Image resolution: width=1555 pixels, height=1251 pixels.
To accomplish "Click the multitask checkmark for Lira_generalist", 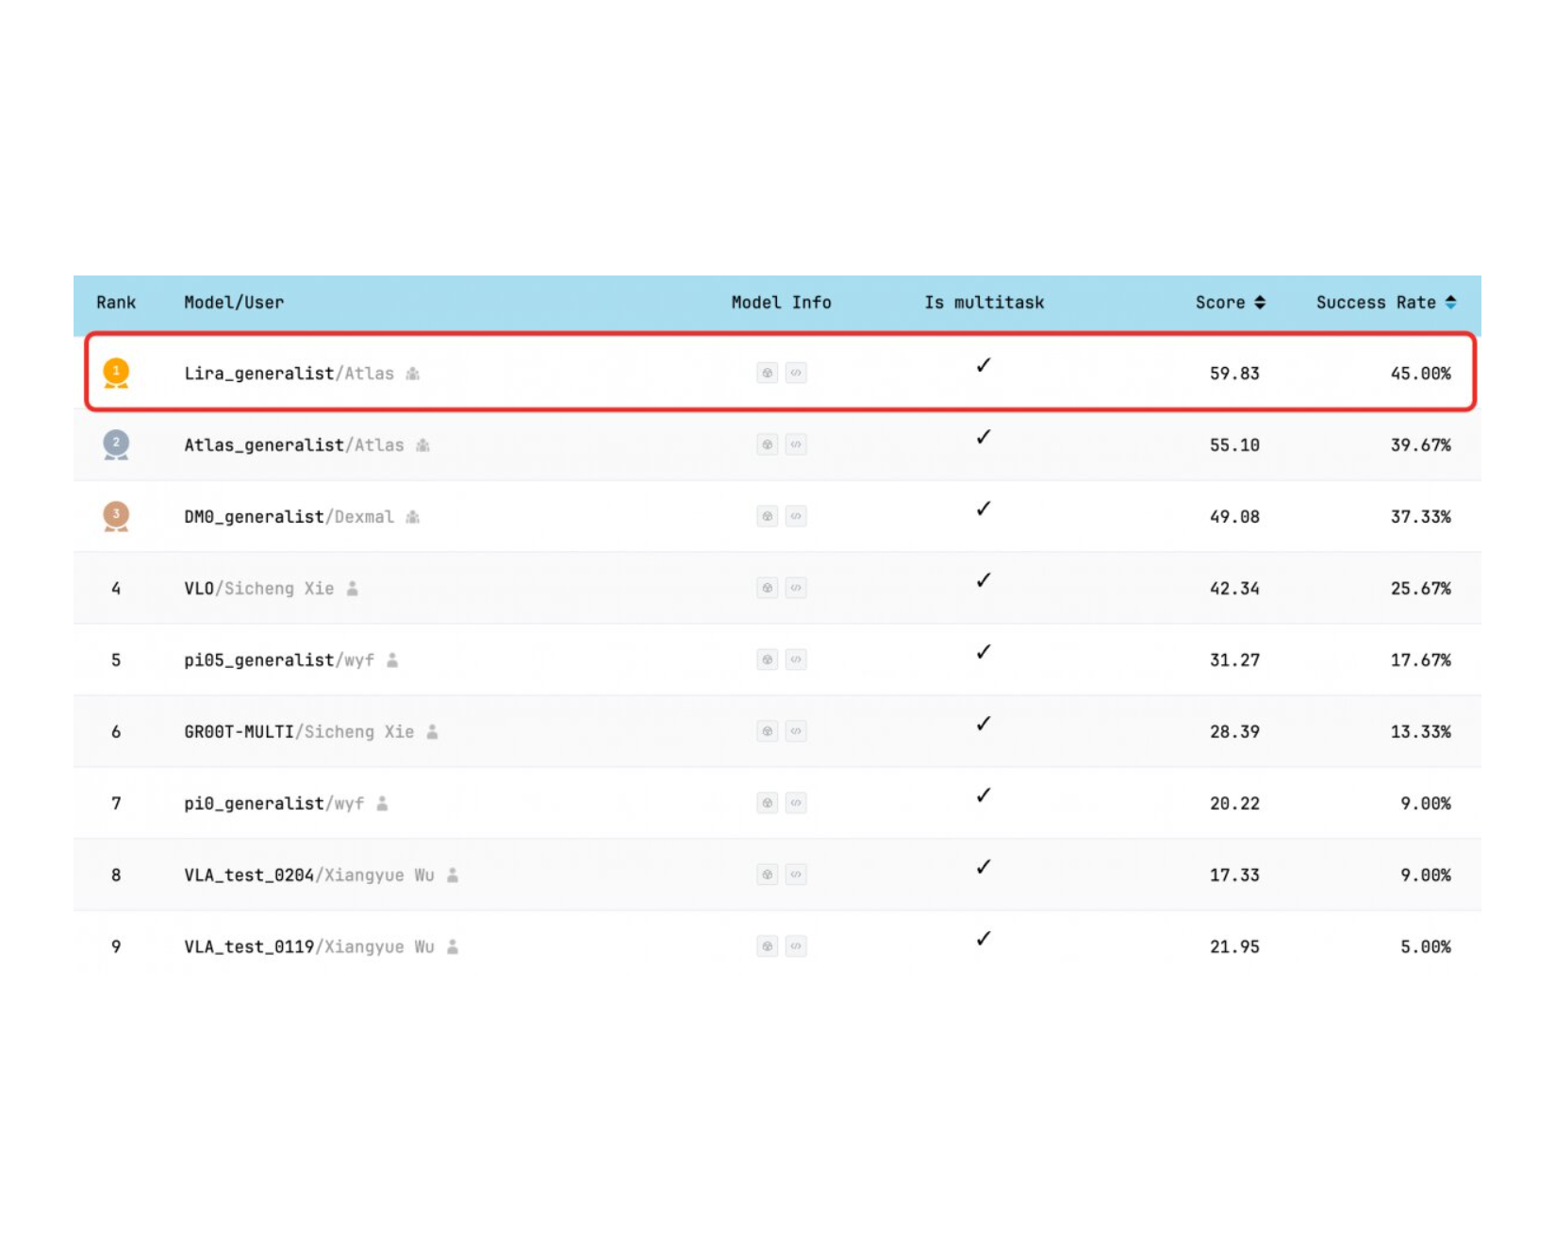I will 984,365.
